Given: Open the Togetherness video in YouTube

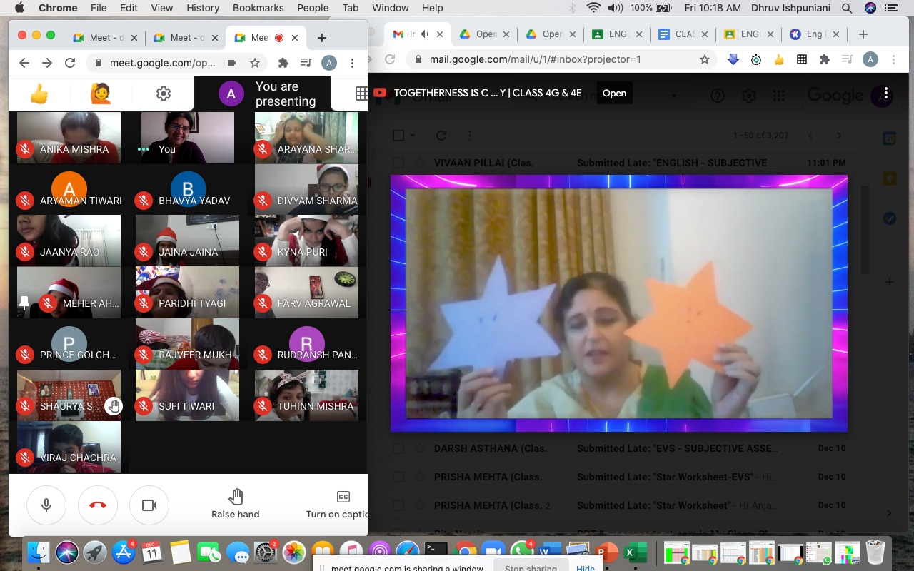Looking at the screenshot, I should tap(614, 93).
